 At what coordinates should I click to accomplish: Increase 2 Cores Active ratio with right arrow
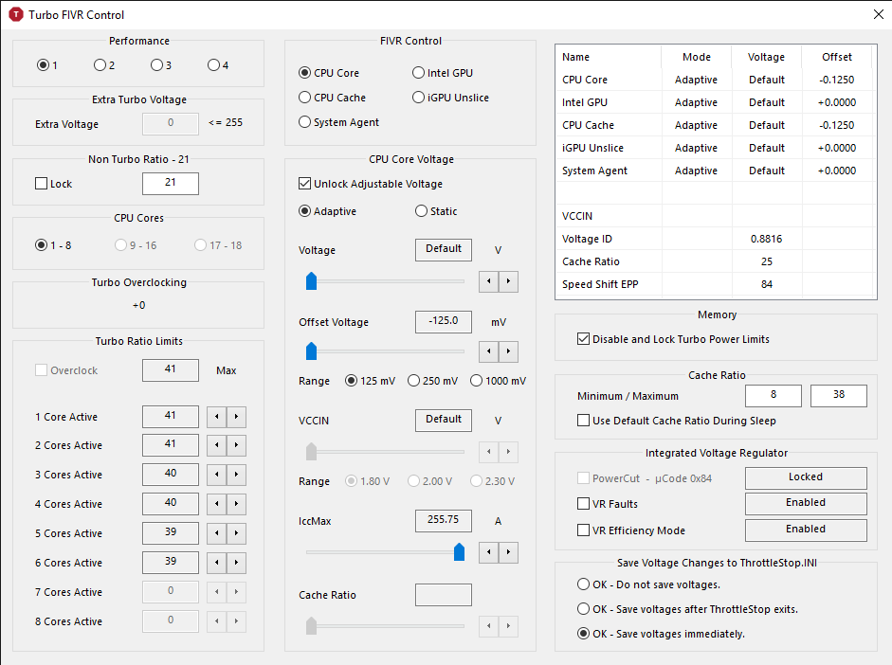pyautogui.click(x=236, y=445)
